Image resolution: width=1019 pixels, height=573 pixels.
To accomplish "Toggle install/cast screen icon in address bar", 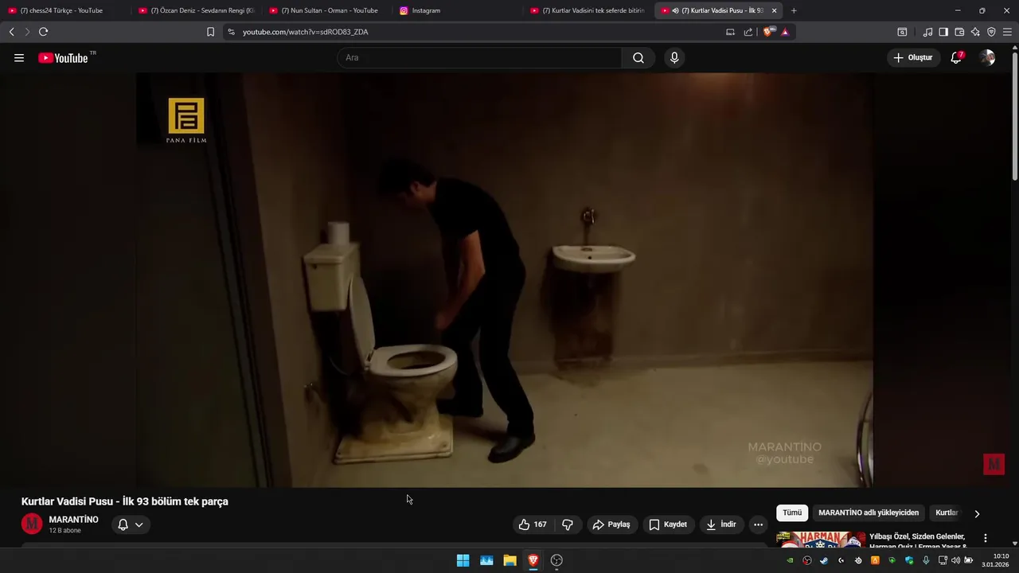I will click(730, 32).
